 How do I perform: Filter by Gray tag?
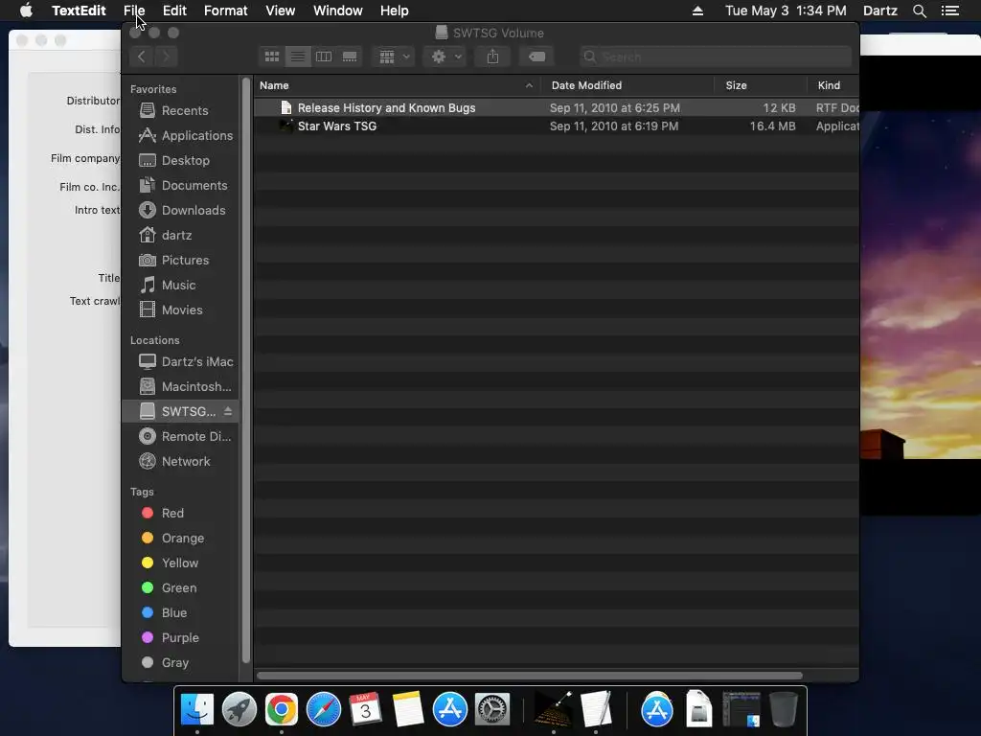[180, 663]
